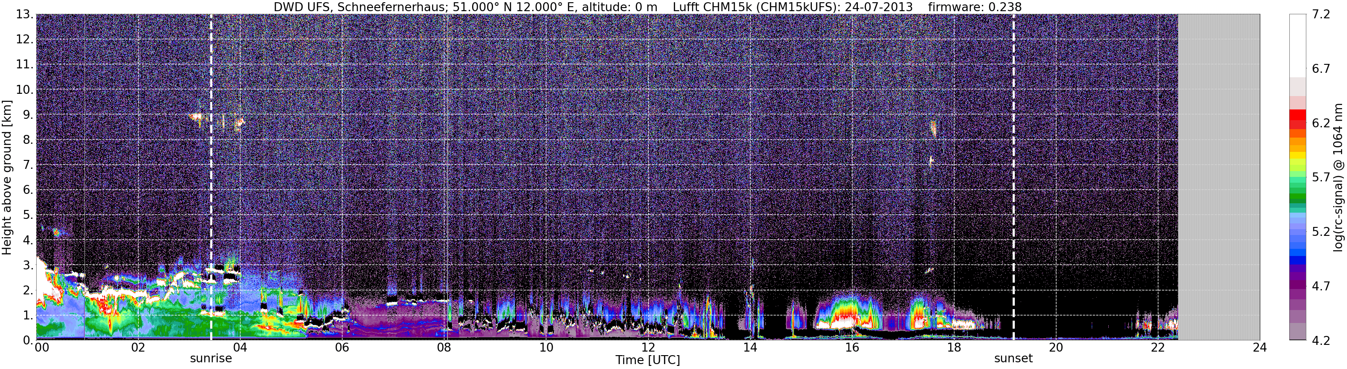This screenshot has height=369, width=1347.
Task: Click the white dashed sunrise marker line
Action: [x=211, y=176]
